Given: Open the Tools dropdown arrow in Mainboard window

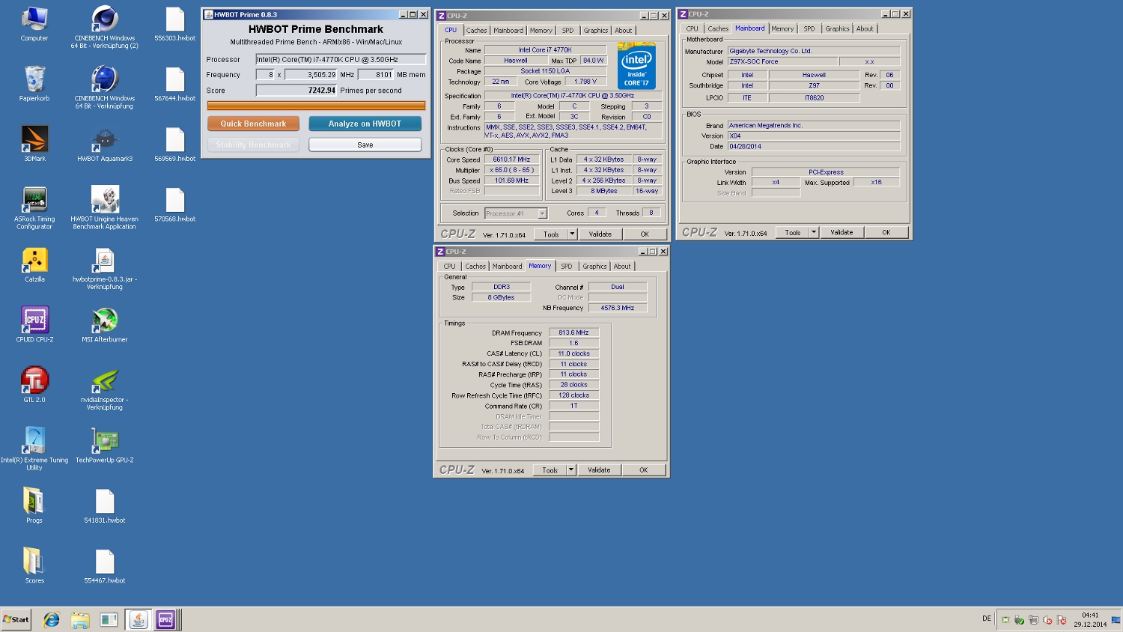Looking at the screenshot, I should [x=814, y=232].
